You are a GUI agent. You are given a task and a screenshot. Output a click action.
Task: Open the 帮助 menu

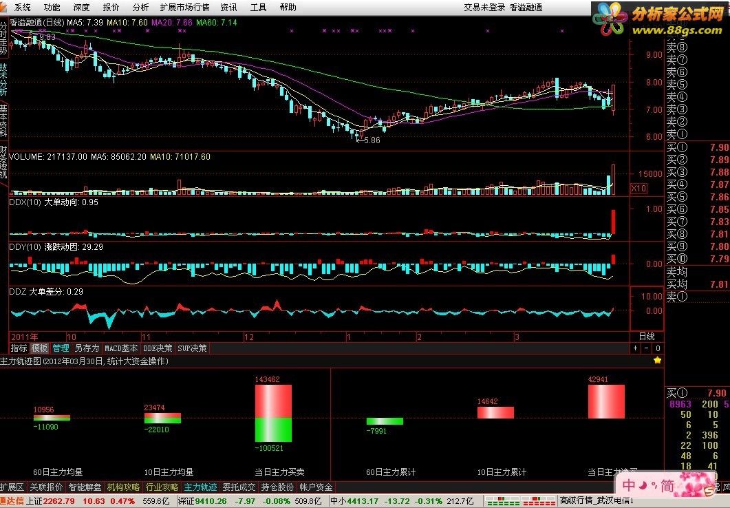288,7
